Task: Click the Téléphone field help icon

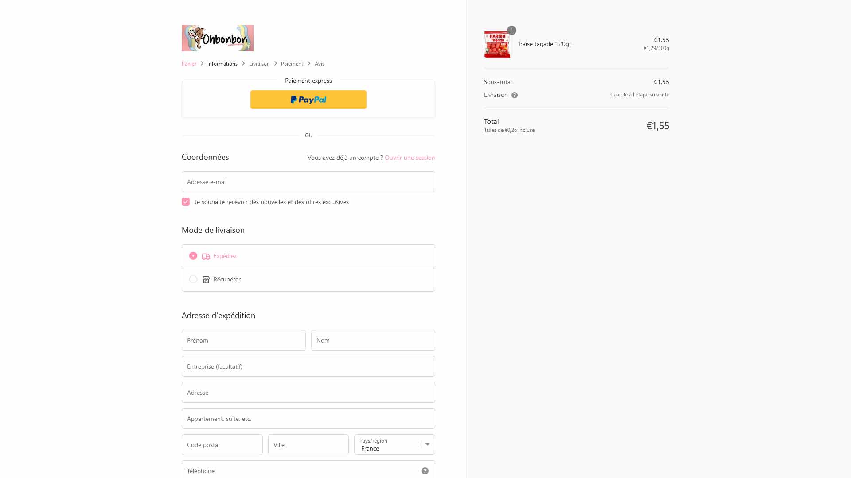Action: pos(425,471)
